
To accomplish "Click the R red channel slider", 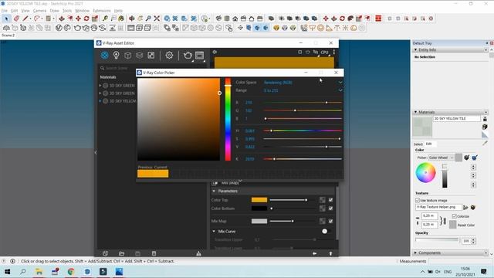I will pyautogui.click(x=303, y=103).
